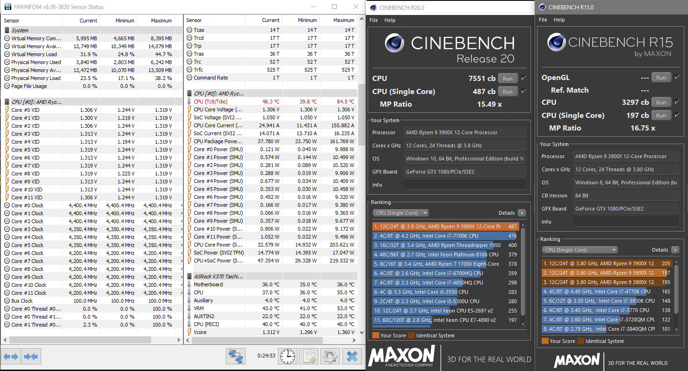This screenshot has height=371, width=688.
Task: Click the VRM temperature thermometer icon
Action: pyautogui.click(x=189, y=308)
